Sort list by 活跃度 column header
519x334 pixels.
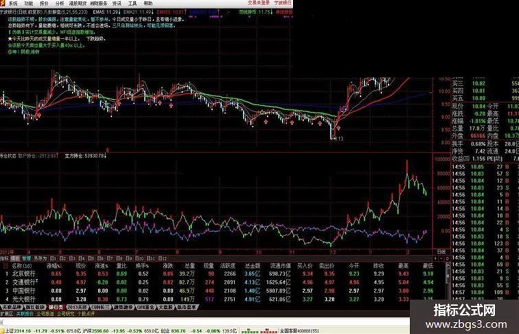(x=228, y=265)
